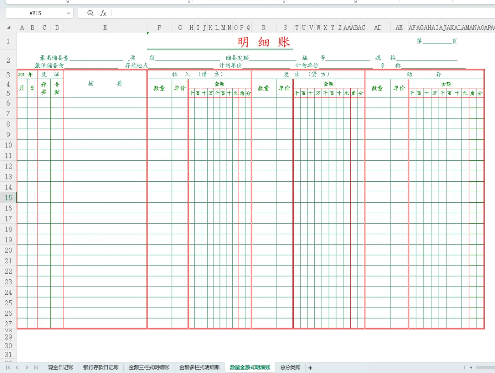This screenshot has width=495, height=373.
Task: Switch to 银行存款日记账 sheet tab
Action: (x=101, y=368)
